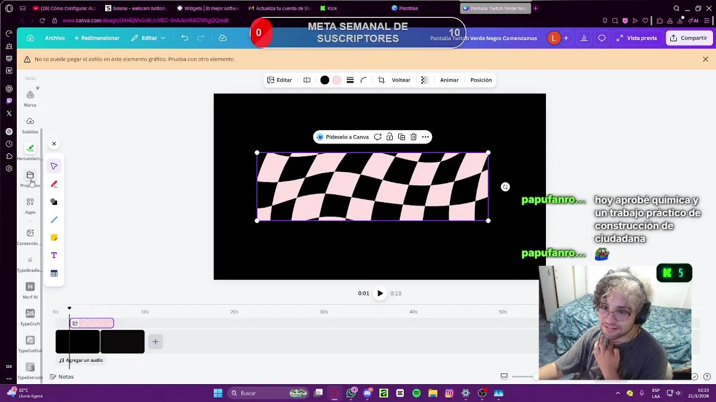Open the Posición panel
This screenshot has width=716, height=402.
click(481, 80)
